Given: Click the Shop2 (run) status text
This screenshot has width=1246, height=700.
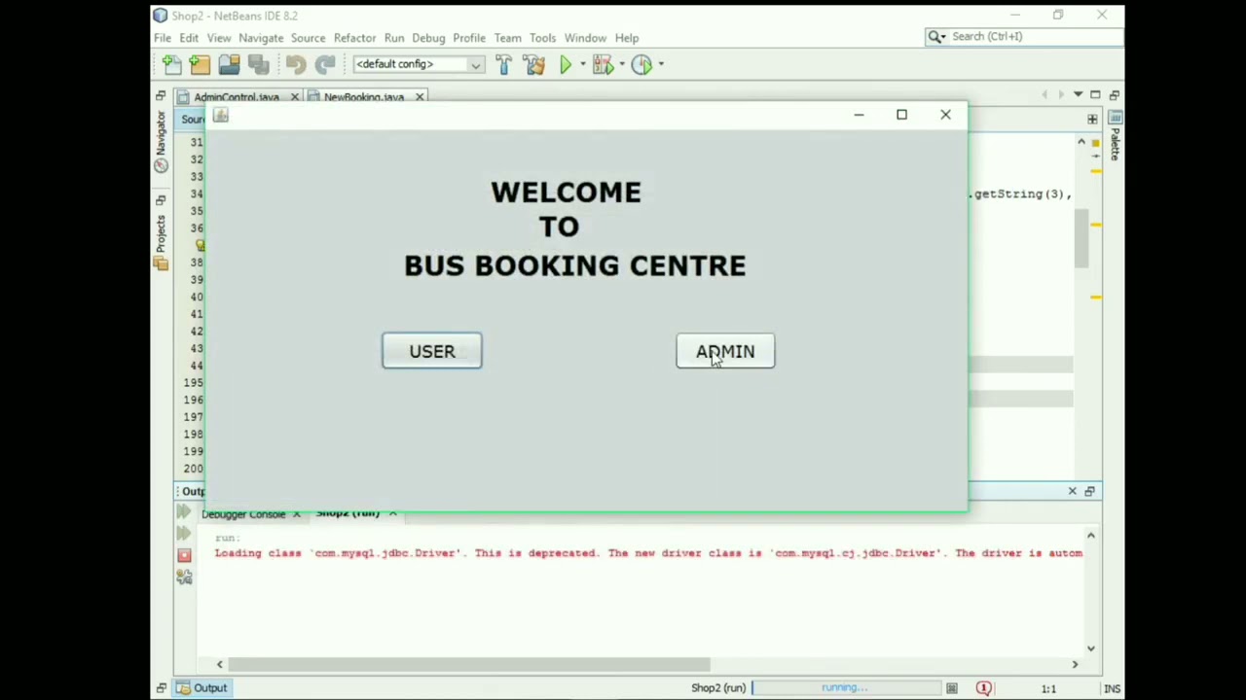Looking at the screenshot, I should 718,688.
